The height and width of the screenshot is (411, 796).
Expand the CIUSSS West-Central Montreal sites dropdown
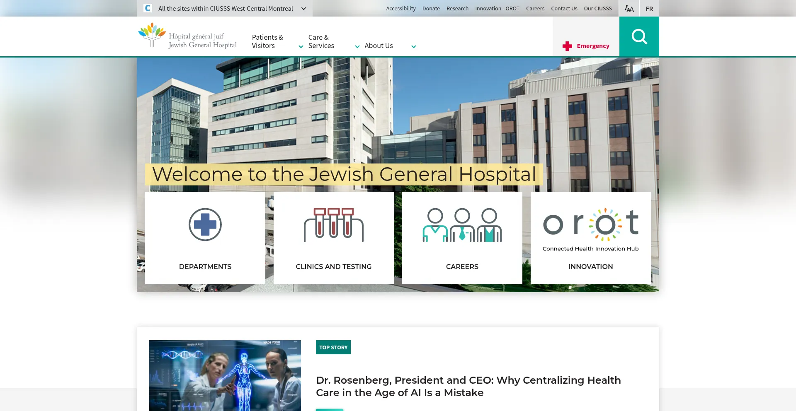coord(303,9)
